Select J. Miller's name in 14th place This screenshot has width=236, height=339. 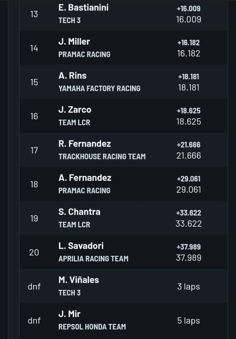74,41
